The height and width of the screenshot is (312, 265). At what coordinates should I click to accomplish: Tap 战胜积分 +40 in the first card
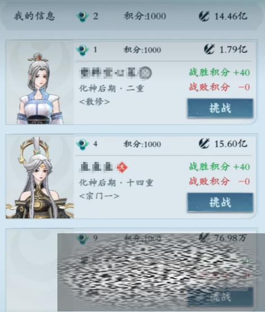pos(219,72)
